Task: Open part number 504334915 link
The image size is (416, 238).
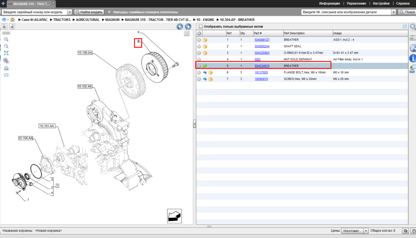Action: [262, 66]
